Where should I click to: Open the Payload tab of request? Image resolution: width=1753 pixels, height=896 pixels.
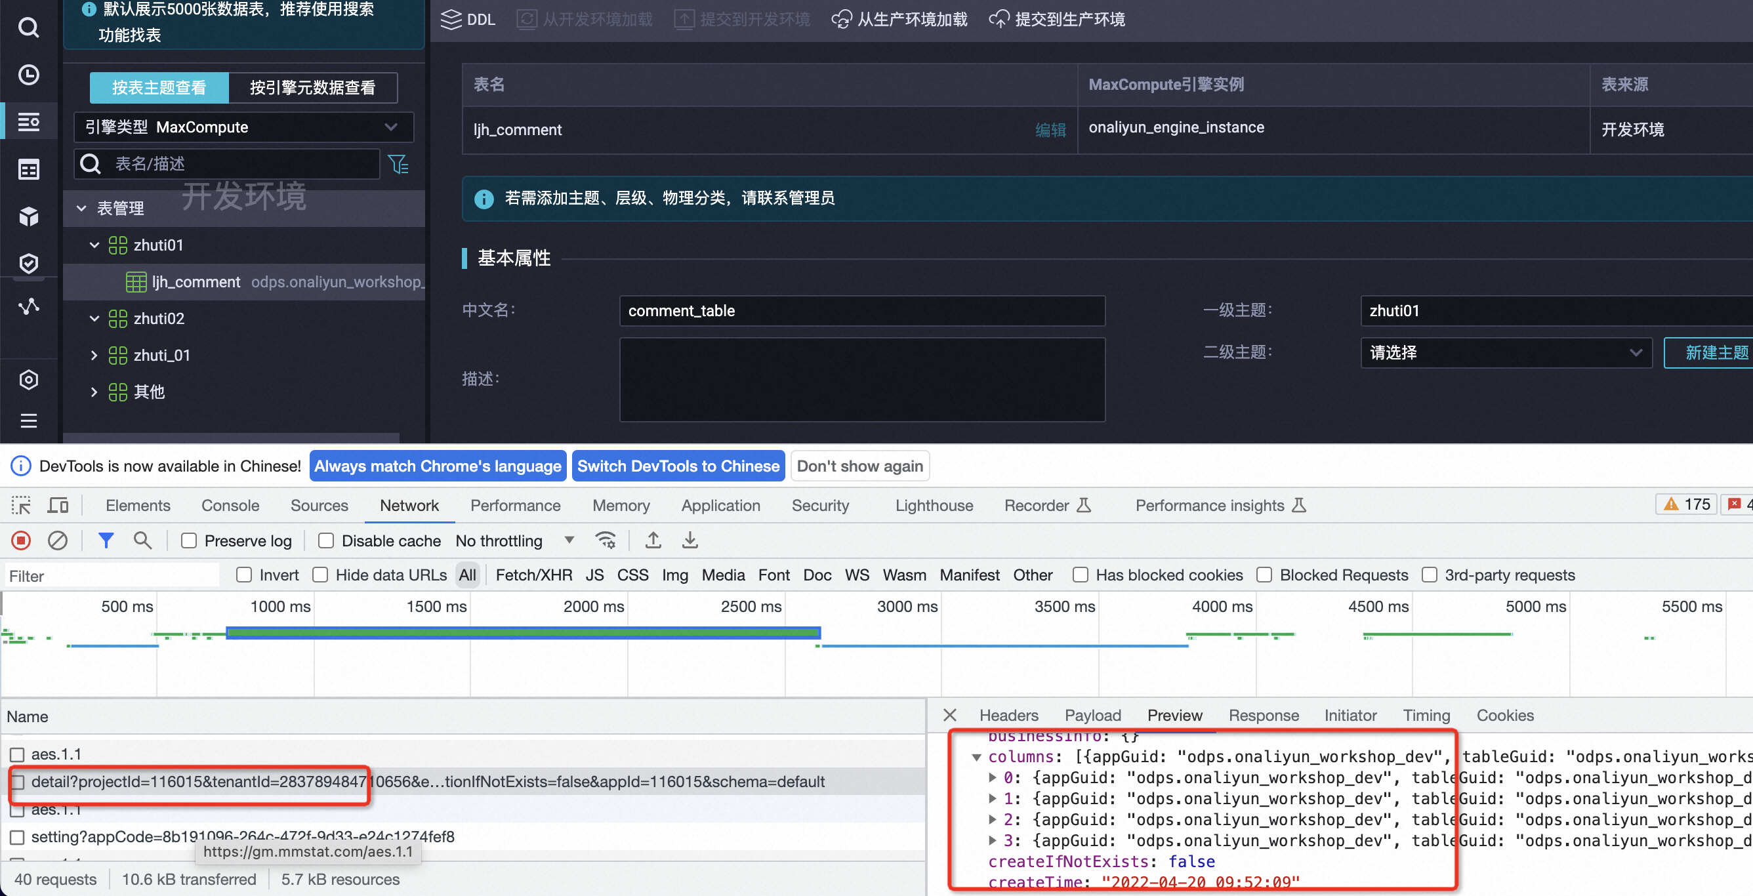click(1092, 715)
